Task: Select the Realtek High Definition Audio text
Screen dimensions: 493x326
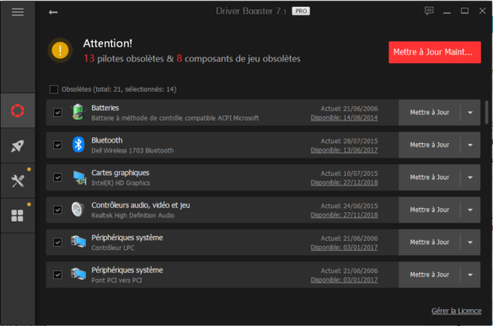Action: click(132, 216)
